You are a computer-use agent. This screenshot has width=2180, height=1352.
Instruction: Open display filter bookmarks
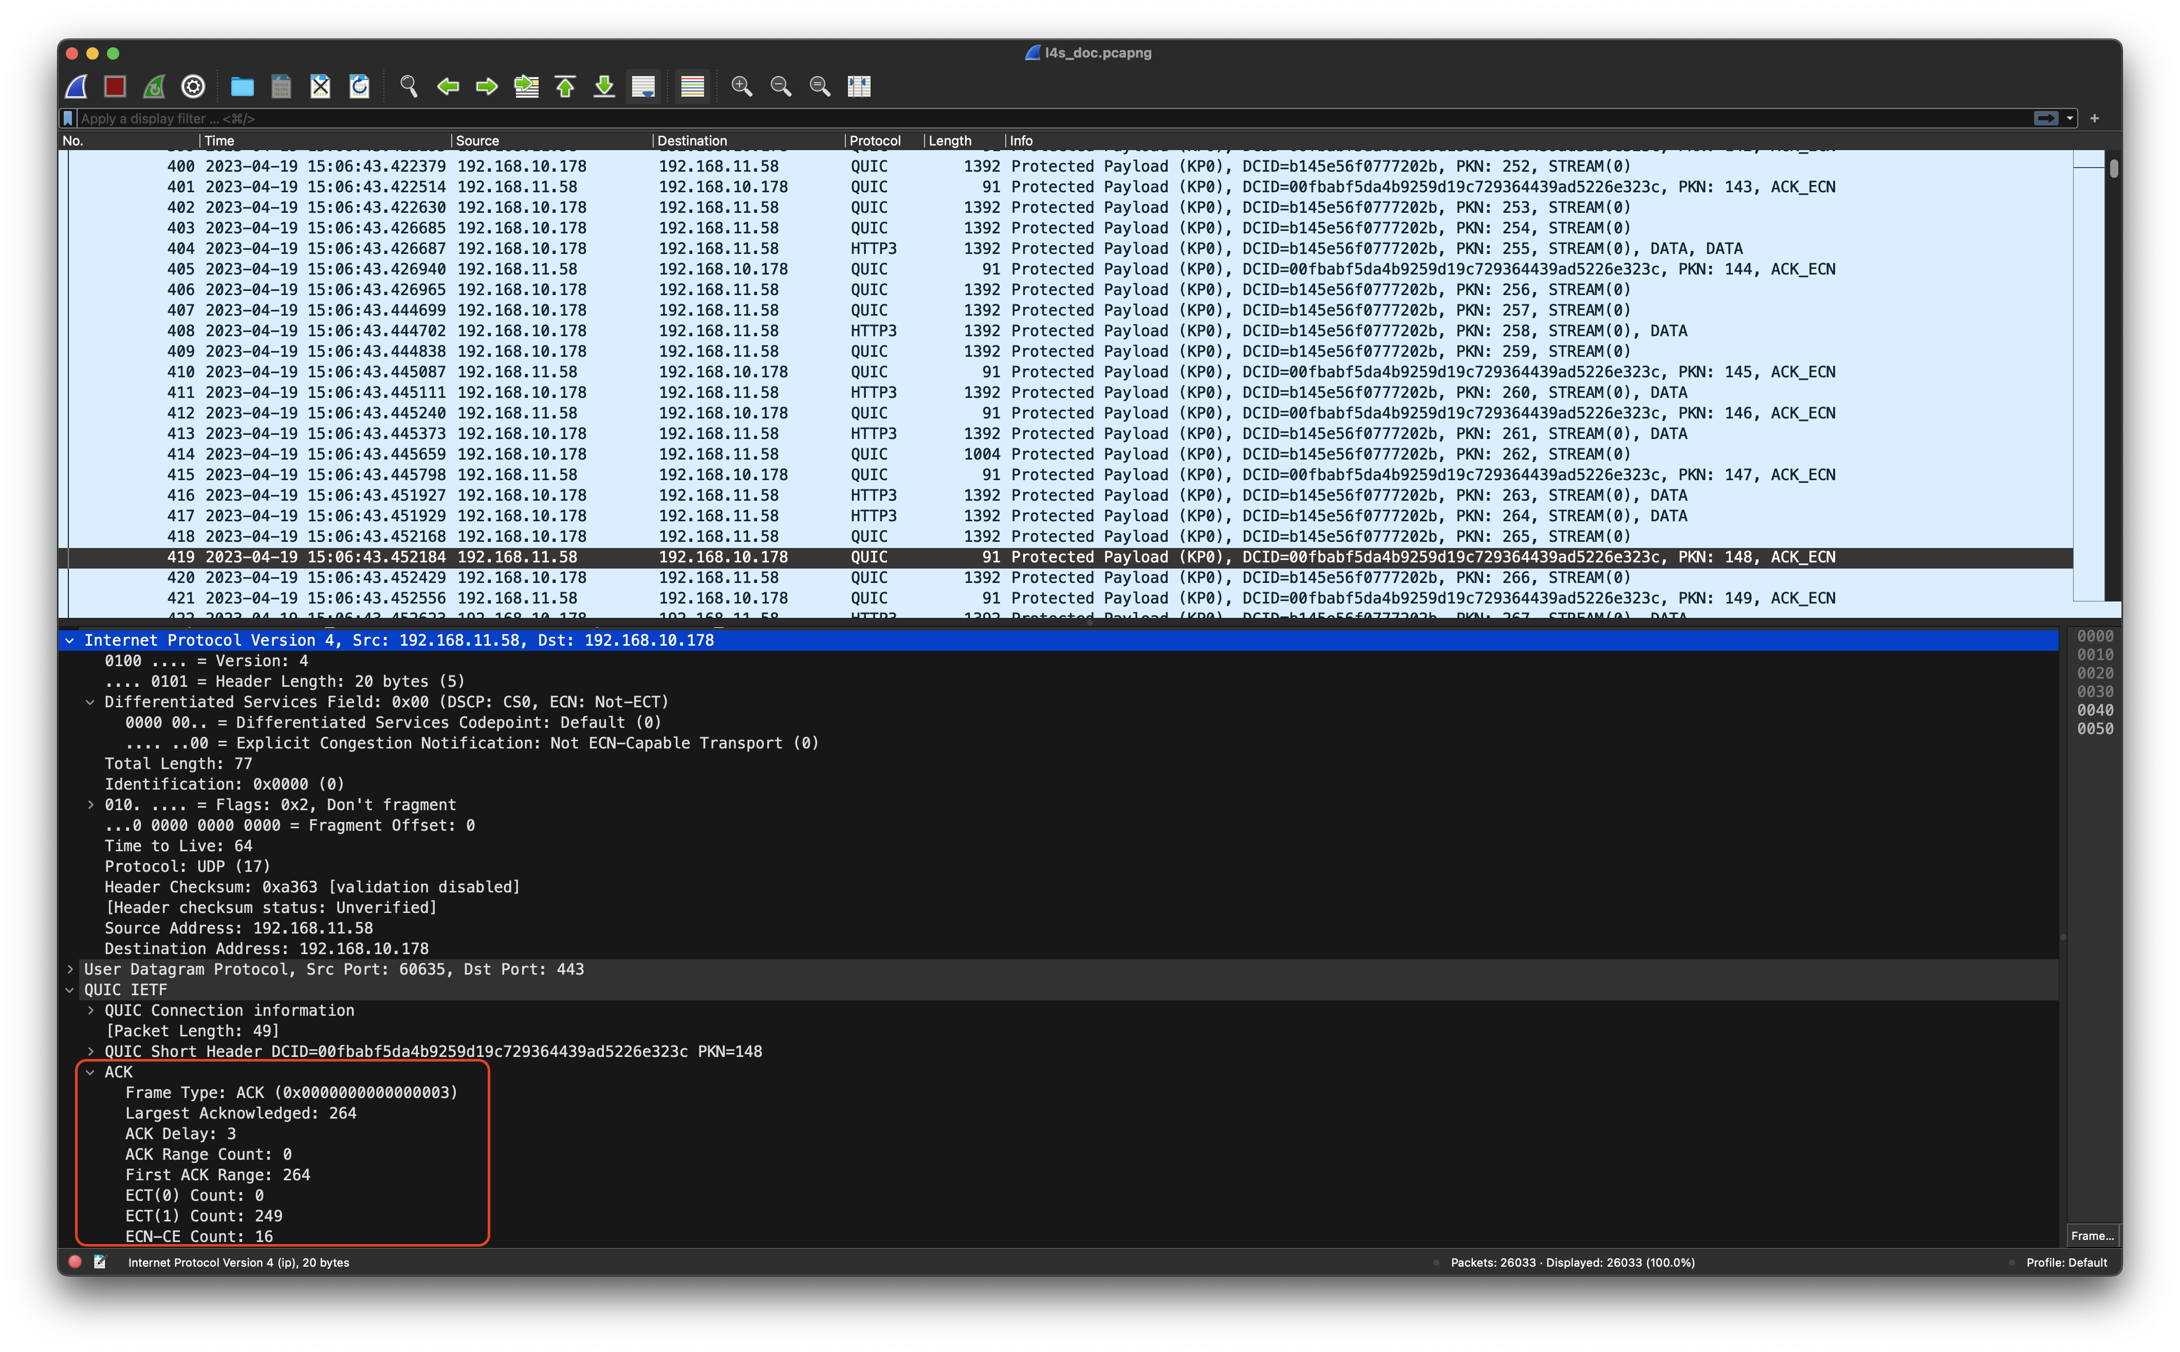point(68,118)
